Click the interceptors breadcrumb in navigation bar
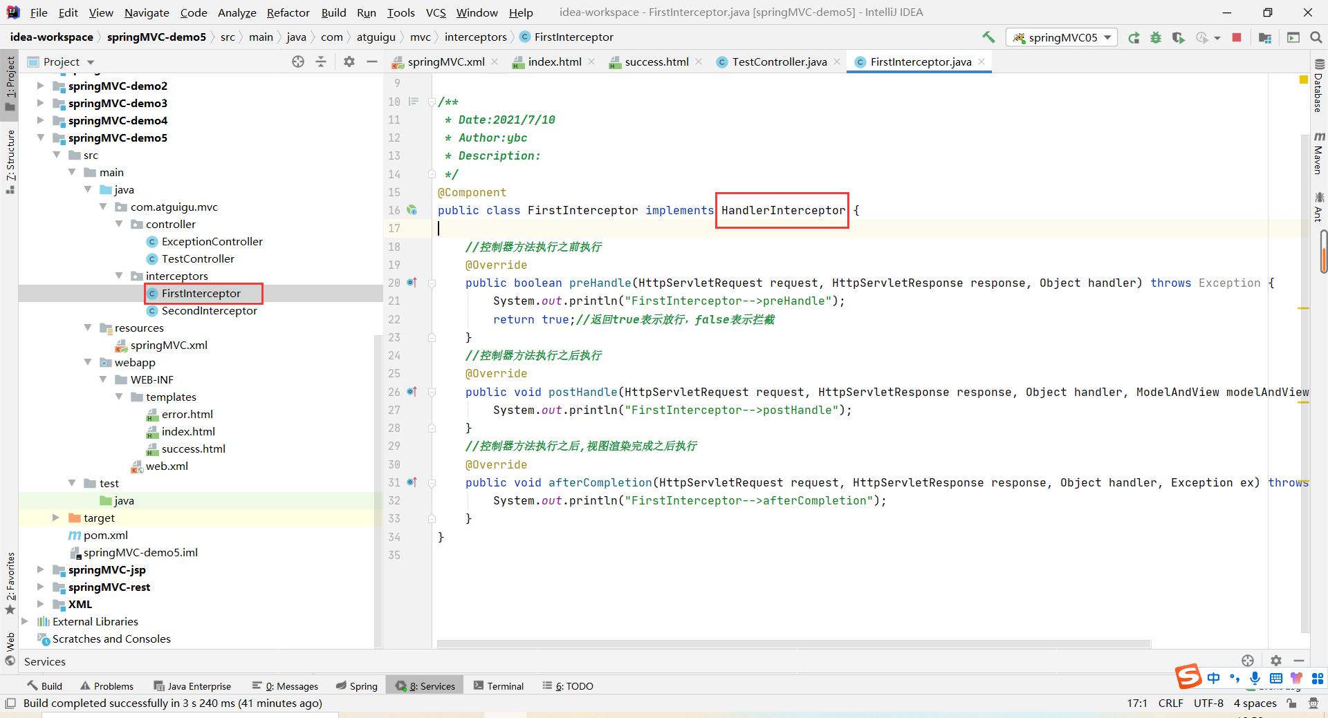Screen dimensions: 1328x718 point(475,37)
